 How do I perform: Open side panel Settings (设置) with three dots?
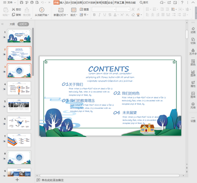pos(193,120)
